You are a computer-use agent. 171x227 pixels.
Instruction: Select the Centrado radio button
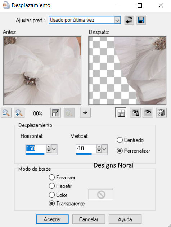coord(120,140)
